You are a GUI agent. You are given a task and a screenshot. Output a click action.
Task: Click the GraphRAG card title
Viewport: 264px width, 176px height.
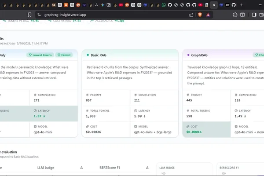coord(199,55)
